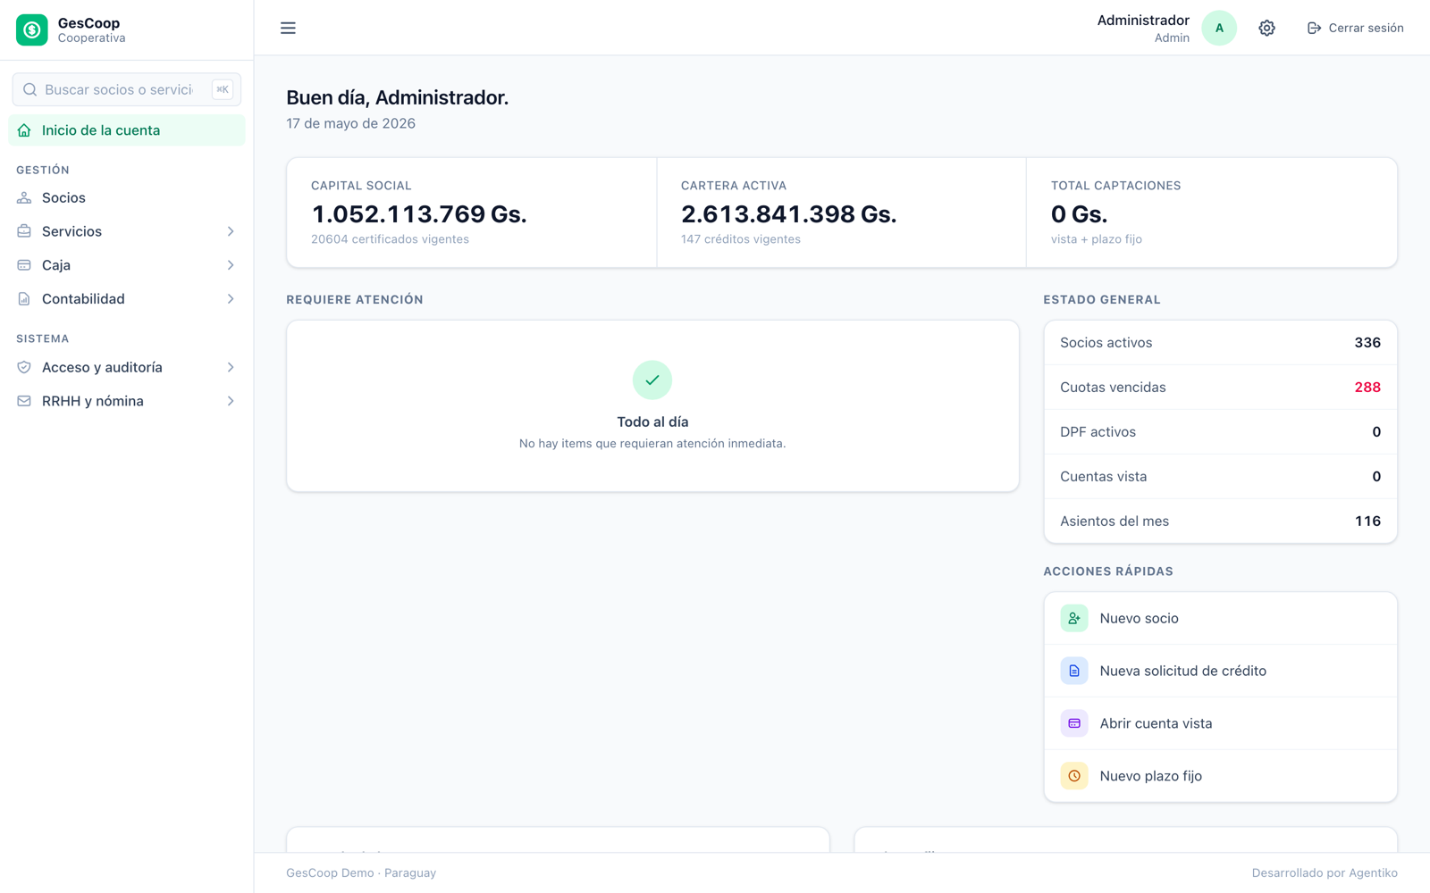Click the Cuotas vencidas 288 value
This screenshot has width=1430, height=893.
(x=1367, y=388)
